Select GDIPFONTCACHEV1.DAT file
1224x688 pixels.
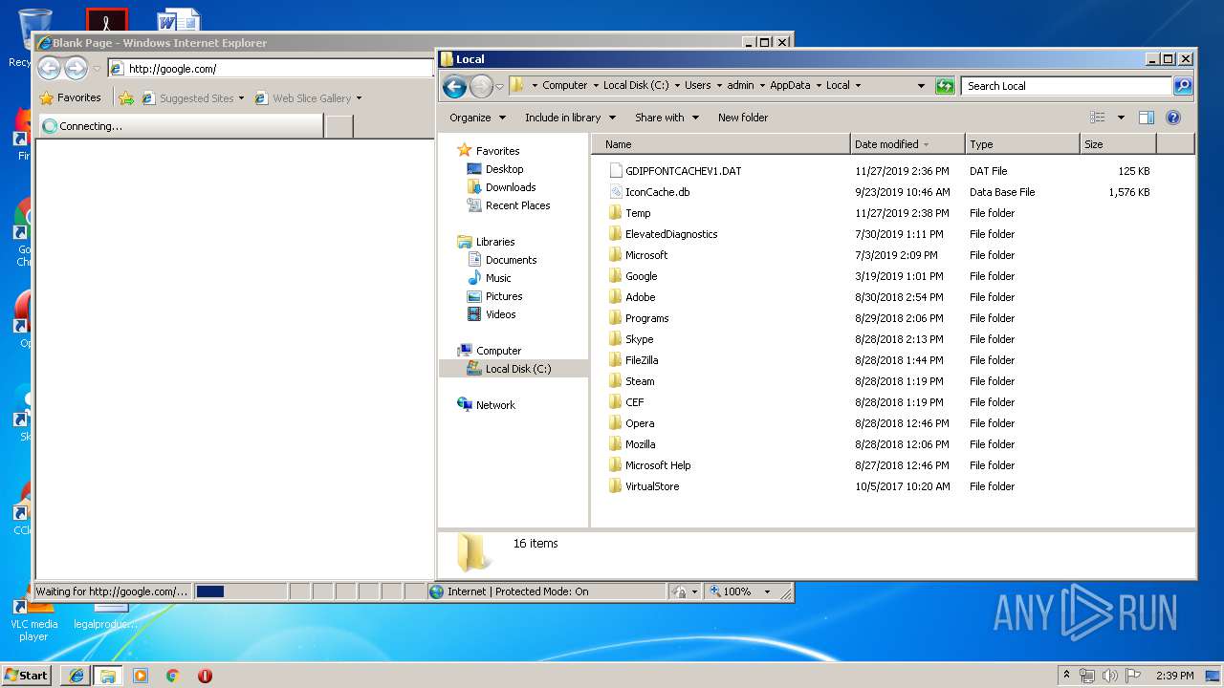683,171
